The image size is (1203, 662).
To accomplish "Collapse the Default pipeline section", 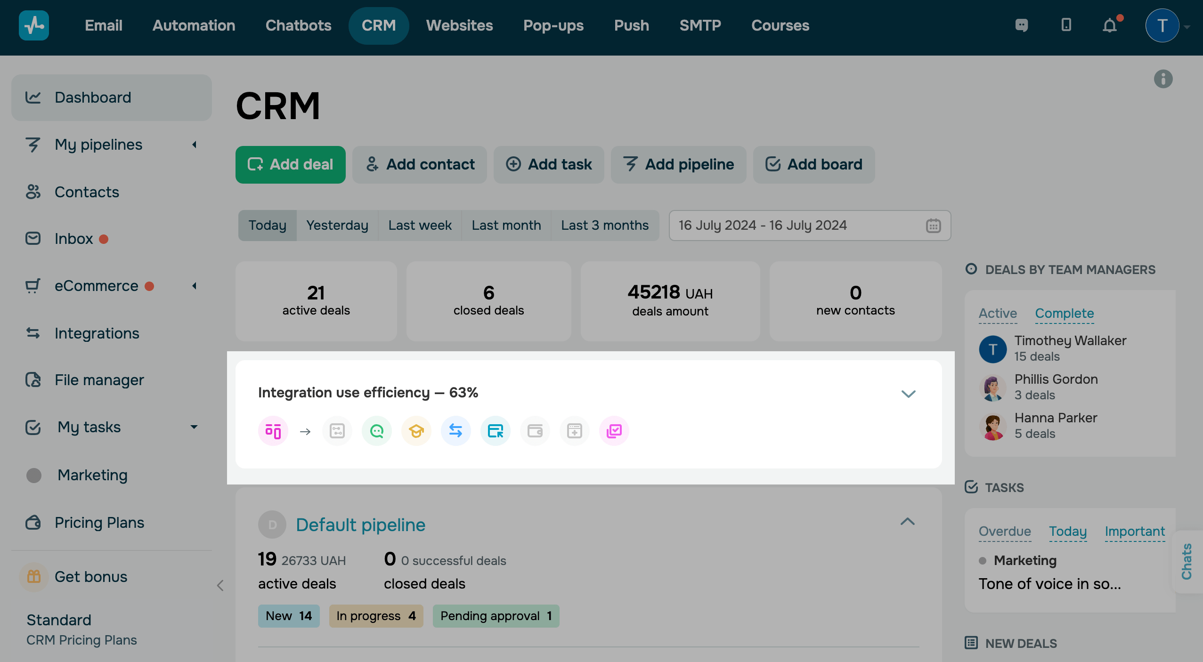I will (907, 522).
